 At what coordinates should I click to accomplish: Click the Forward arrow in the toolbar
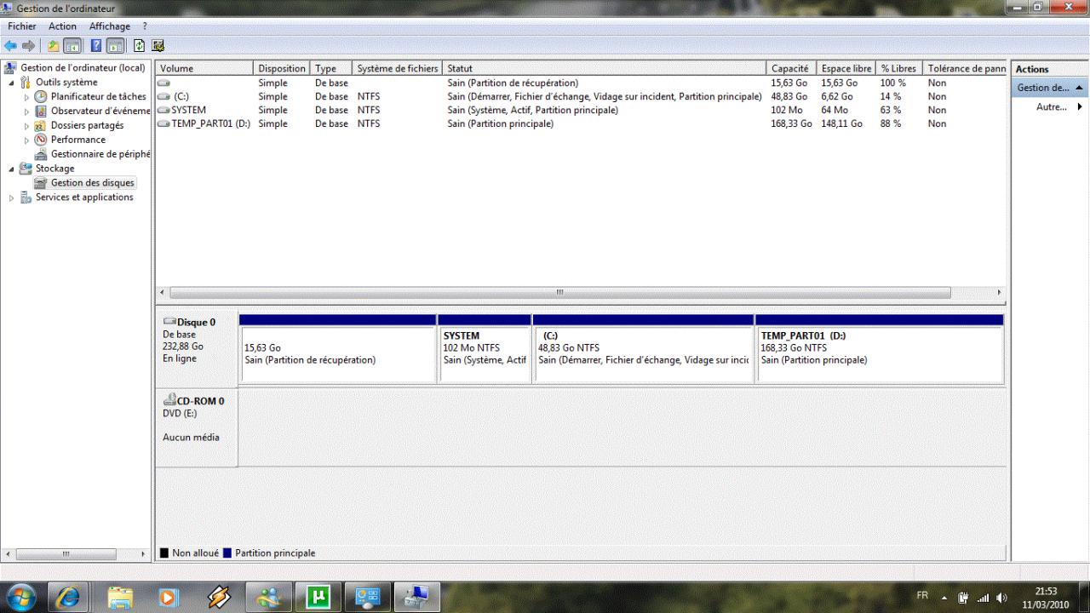[x=29, y=45]
